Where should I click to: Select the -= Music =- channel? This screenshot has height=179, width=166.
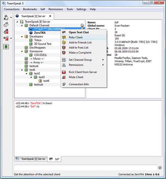point(37,59)
